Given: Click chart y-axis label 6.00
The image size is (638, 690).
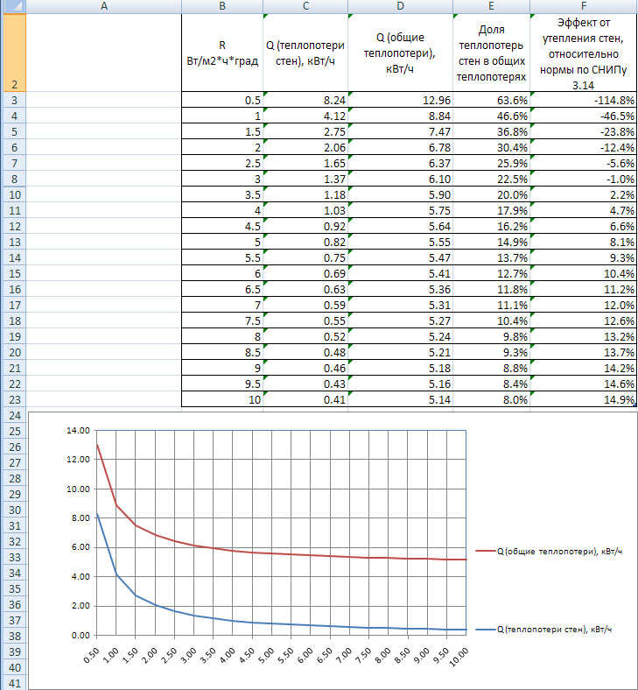Looking at the screenshot, I should (x=81, y=547).
